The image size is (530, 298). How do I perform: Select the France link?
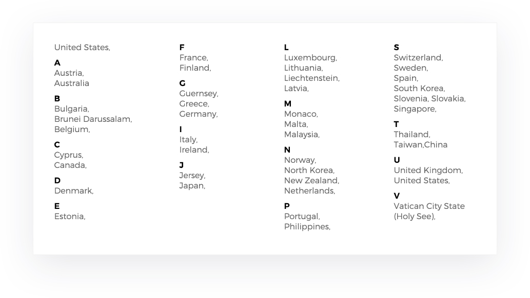coord(193,58)
